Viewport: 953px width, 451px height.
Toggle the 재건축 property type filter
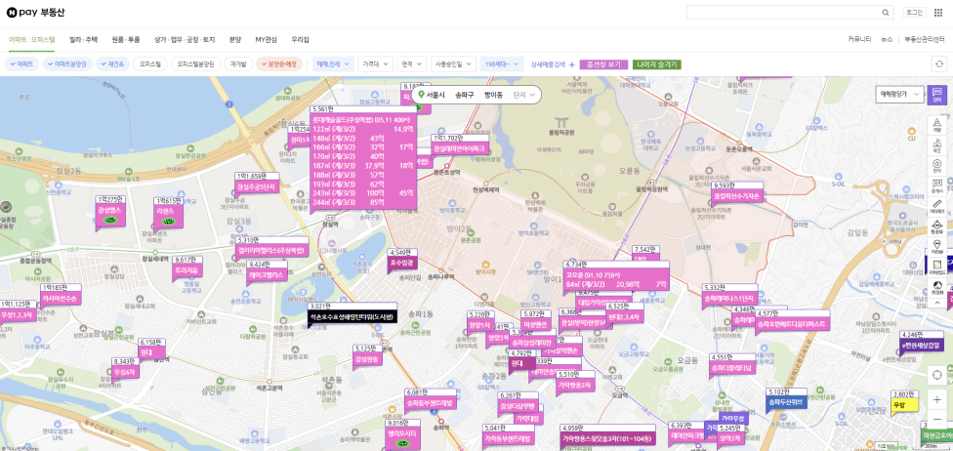point(111,63)
